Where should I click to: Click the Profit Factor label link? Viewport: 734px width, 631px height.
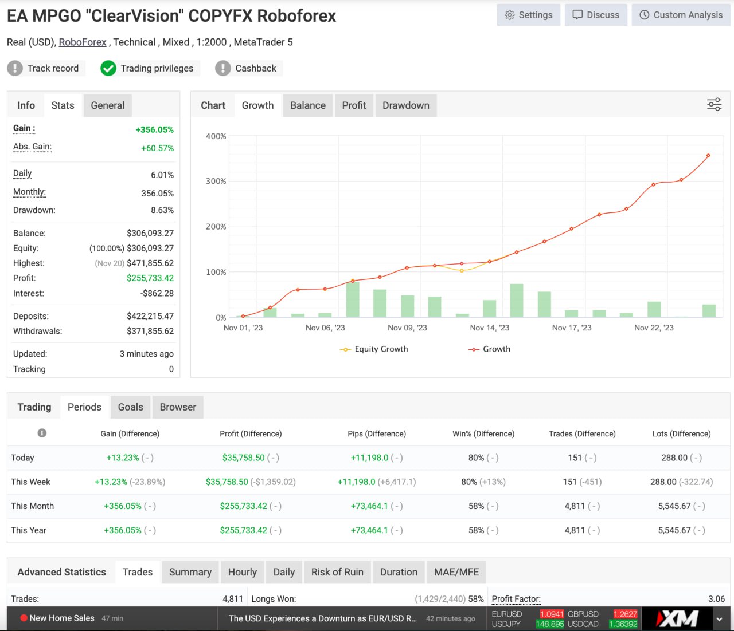516,599
